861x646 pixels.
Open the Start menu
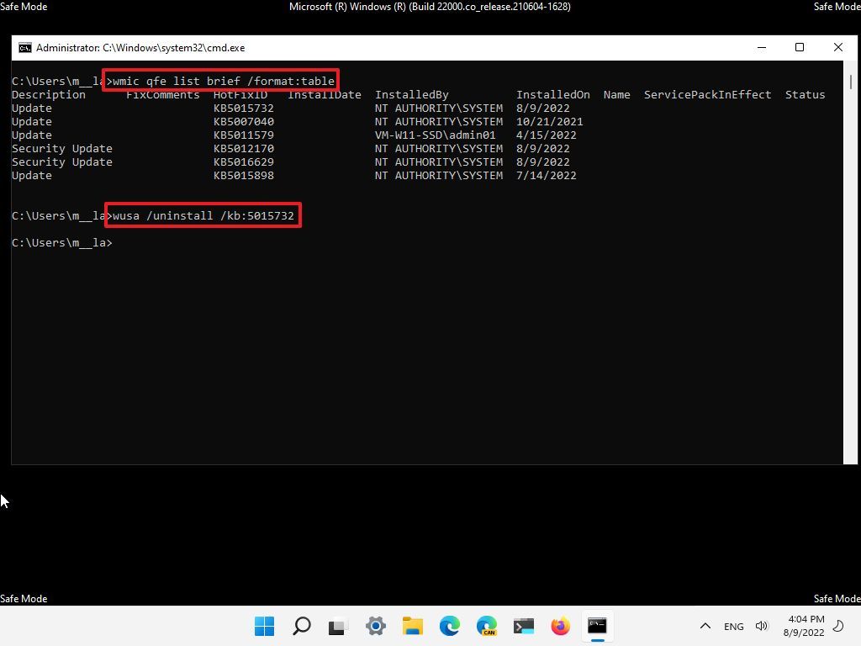point(264,626)
